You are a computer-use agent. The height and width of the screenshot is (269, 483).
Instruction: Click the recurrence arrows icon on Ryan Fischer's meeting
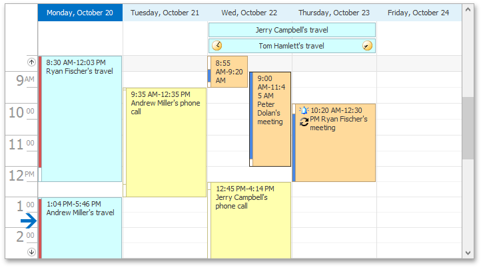point(304,122)
